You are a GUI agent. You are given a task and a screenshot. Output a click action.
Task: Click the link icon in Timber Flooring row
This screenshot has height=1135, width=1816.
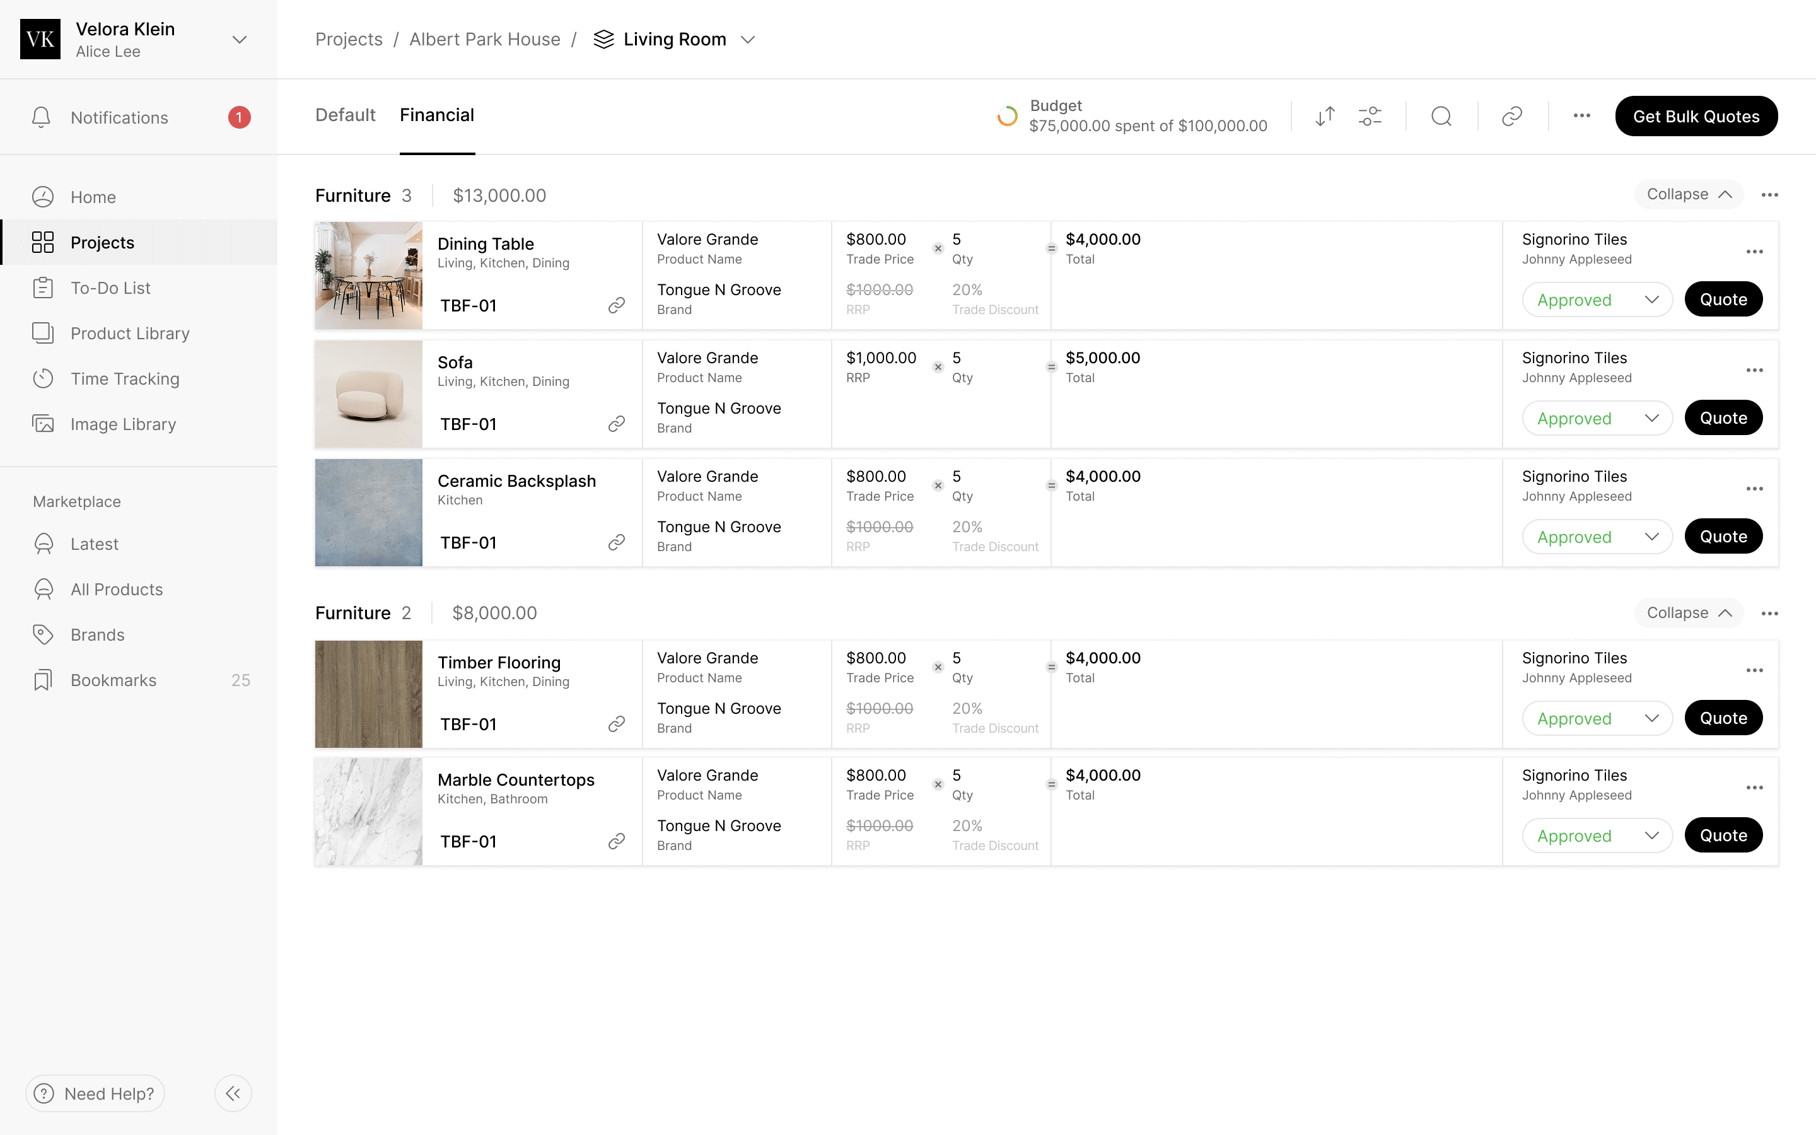[x=616, y=725]
